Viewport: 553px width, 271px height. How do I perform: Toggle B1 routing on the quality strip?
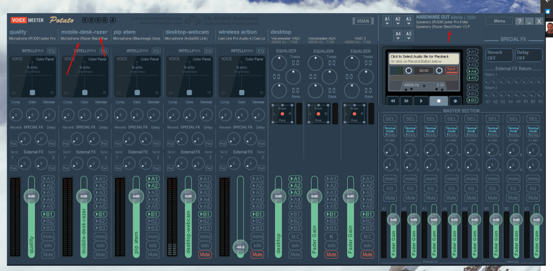pyautogui.click(x=48, y=214)
